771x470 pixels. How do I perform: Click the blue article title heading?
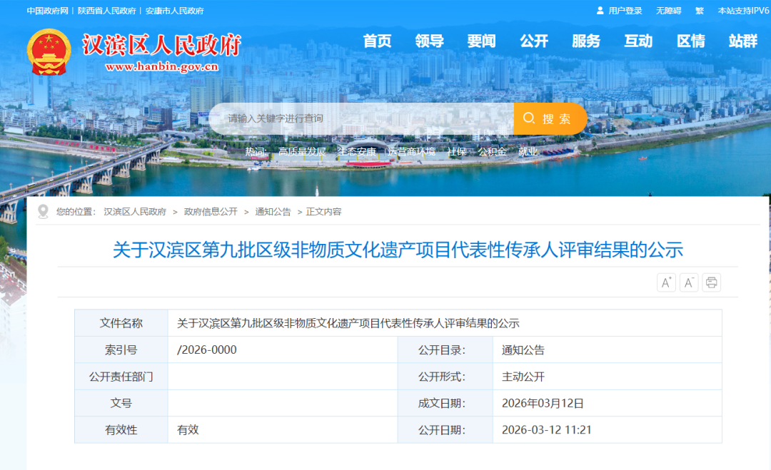pos(398,250)
